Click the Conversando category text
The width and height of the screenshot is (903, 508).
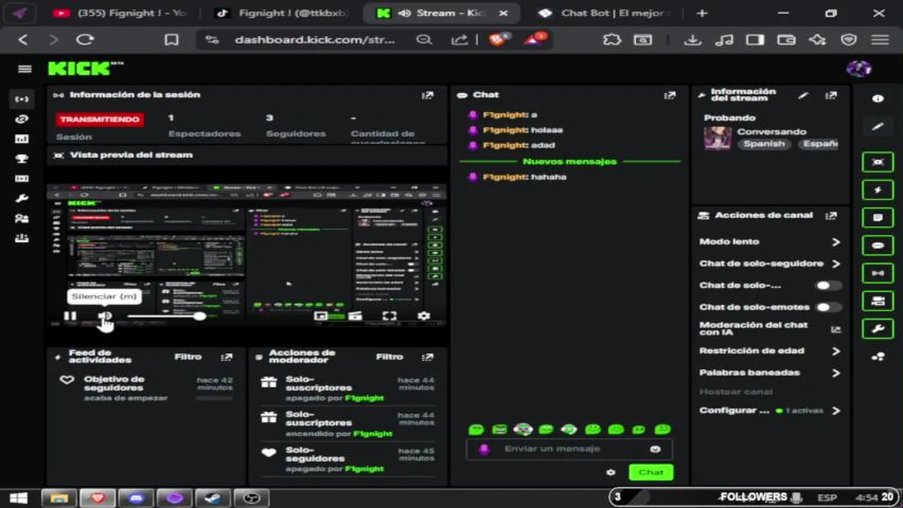[x=772, y=132]
